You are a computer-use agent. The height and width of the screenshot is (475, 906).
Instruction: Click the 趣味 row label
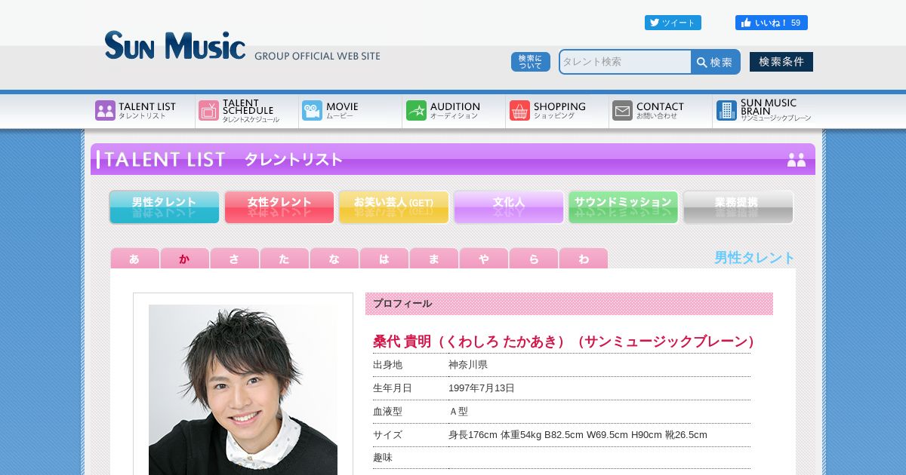coord(383,458)
